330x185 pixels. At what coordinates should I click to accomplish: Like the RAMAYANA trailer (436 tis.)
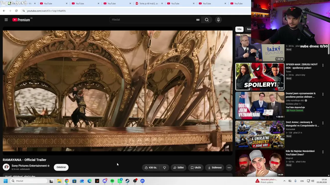tap(151, 168)
